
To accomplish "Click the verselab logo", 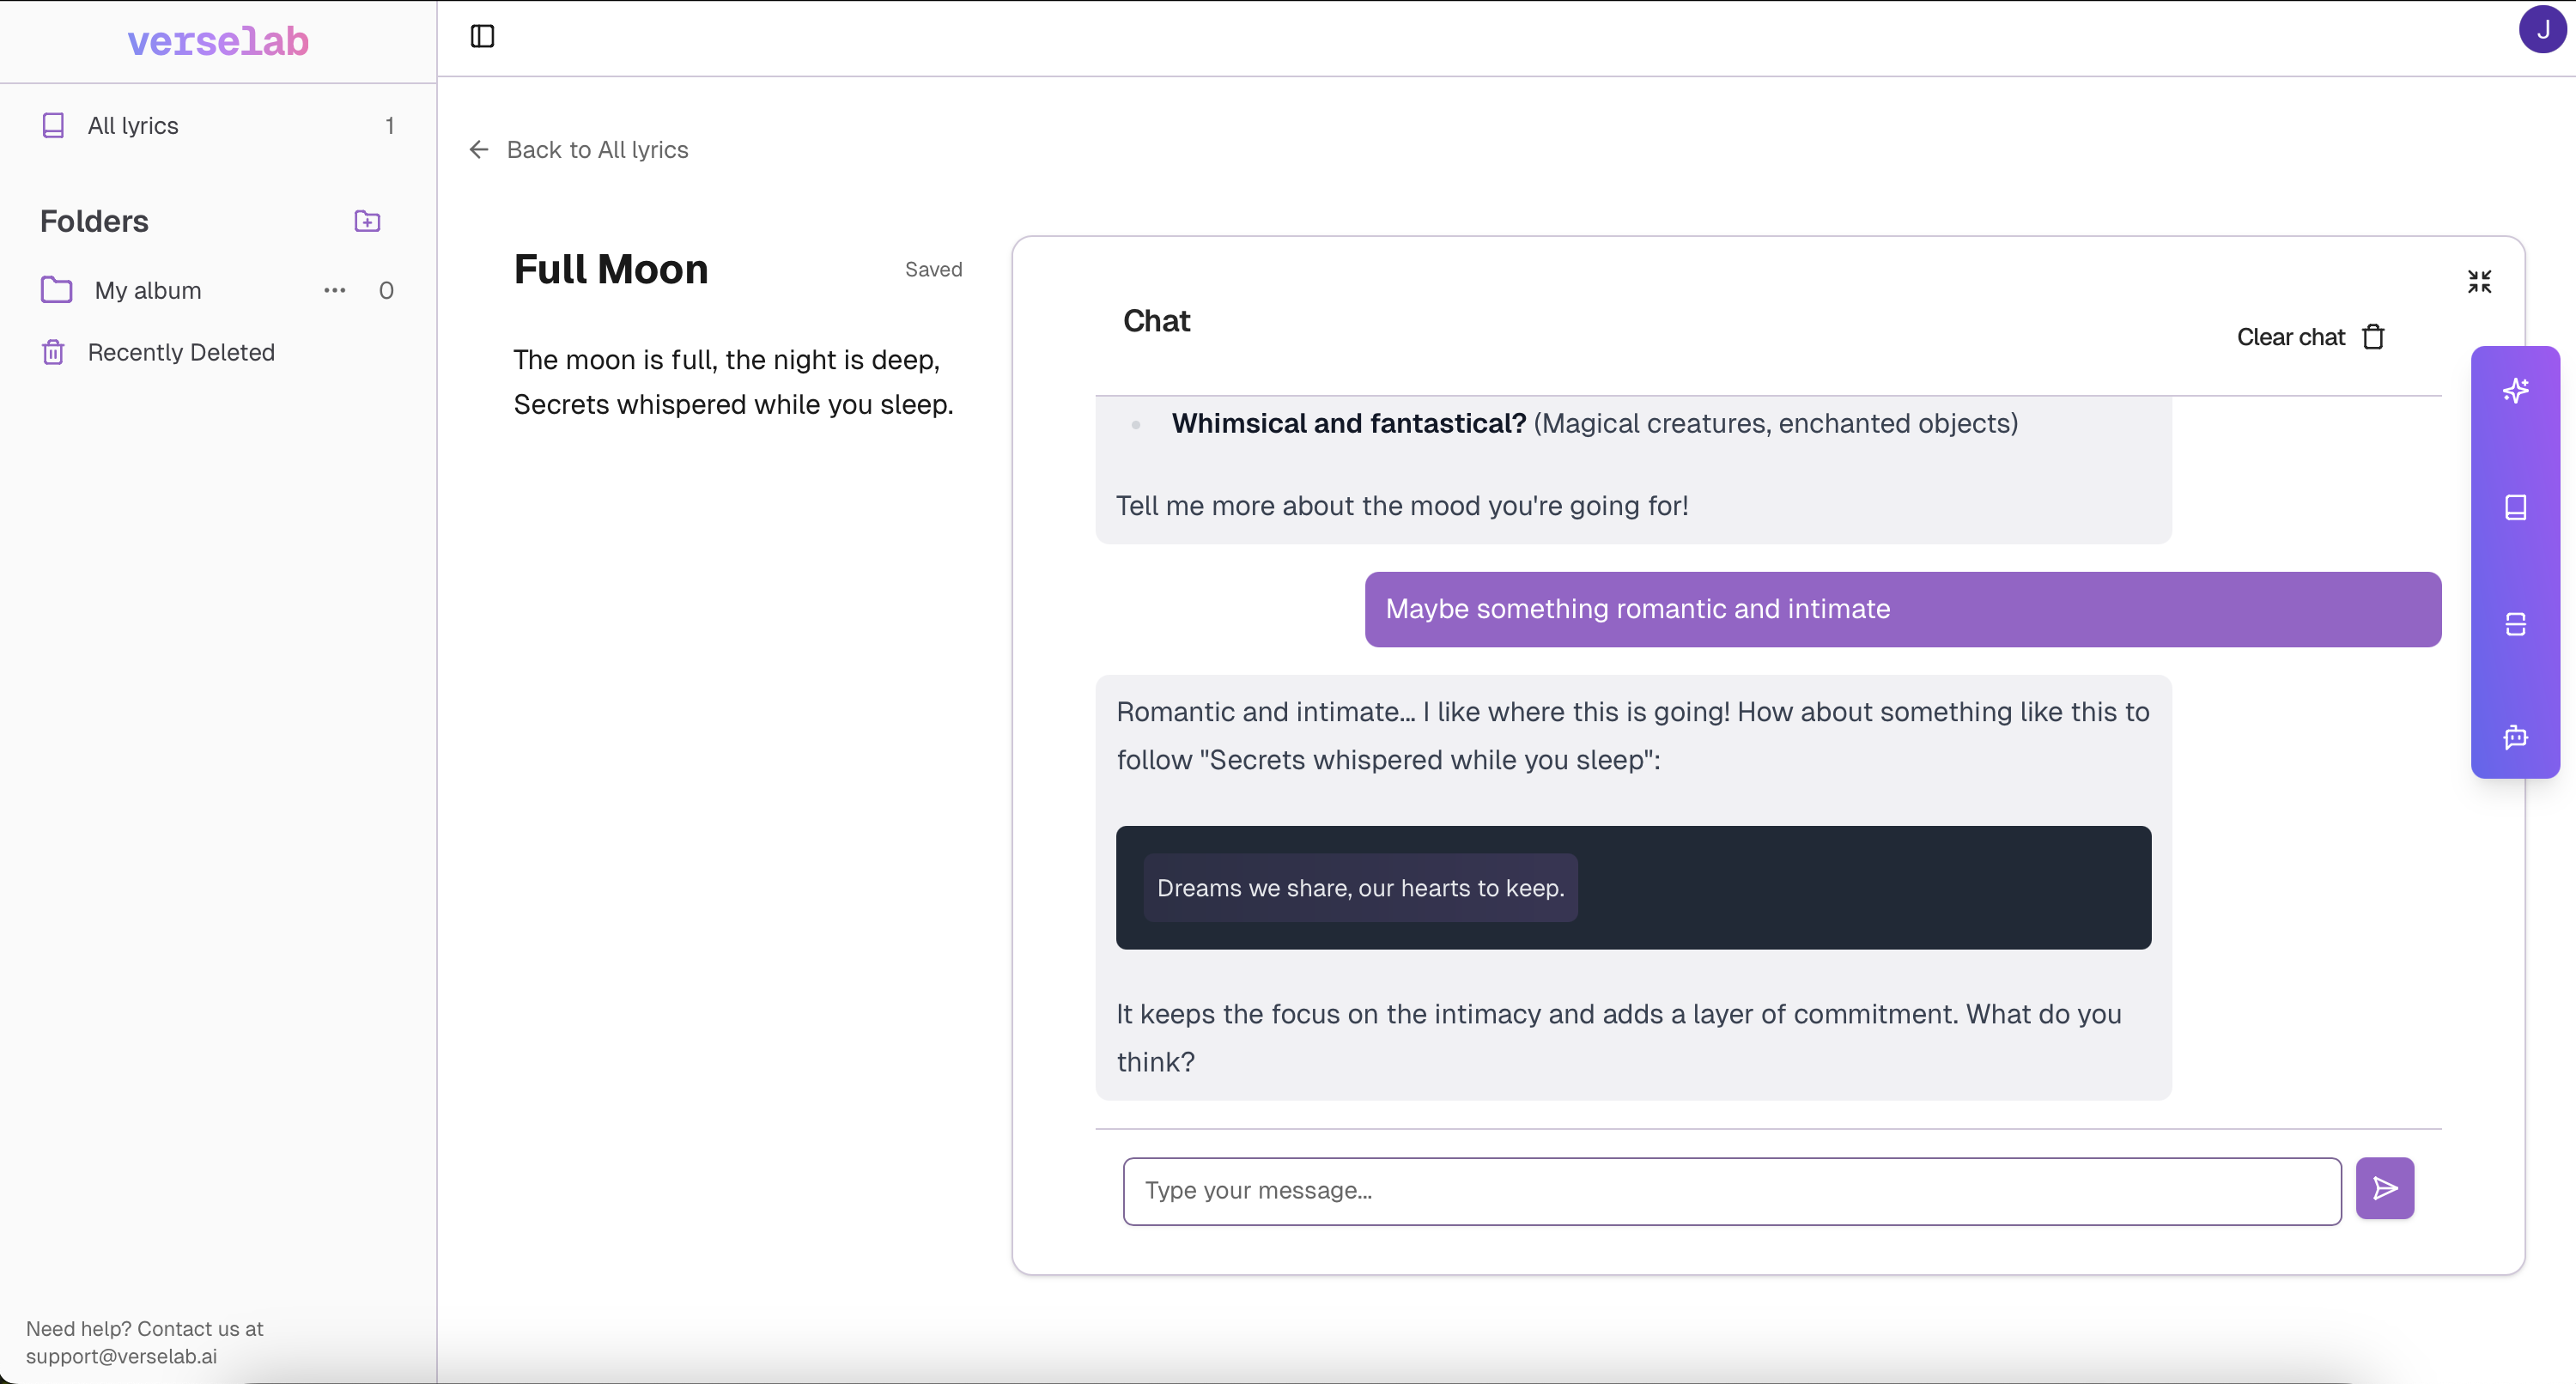I will click(x=218, y=41).
